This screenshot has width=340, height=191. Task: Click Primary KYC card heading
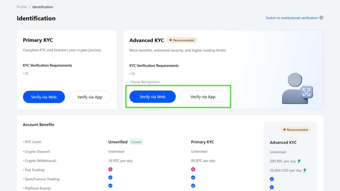click(38, 40)
